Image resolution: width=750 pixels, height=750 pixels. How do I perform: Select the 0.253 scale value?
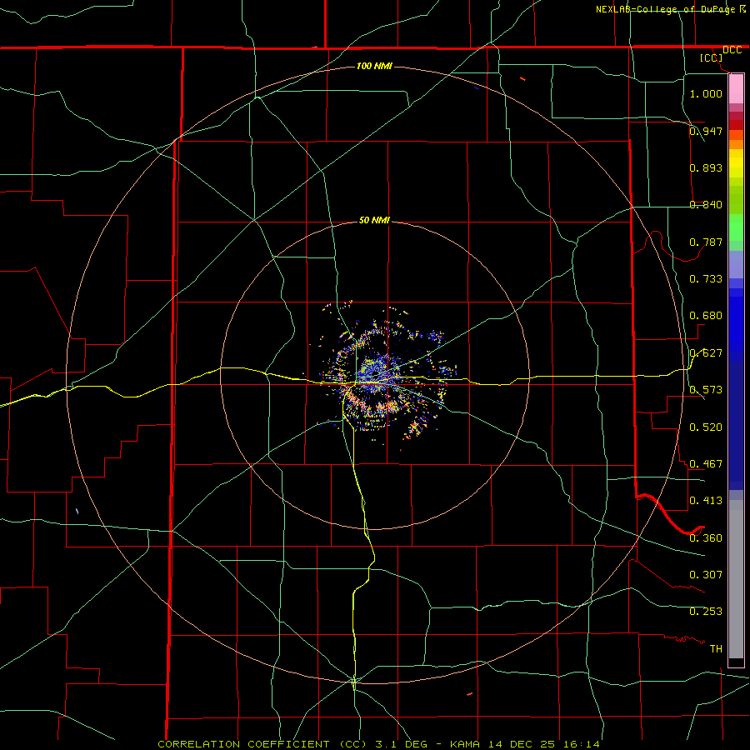click(x=706, y=612)
